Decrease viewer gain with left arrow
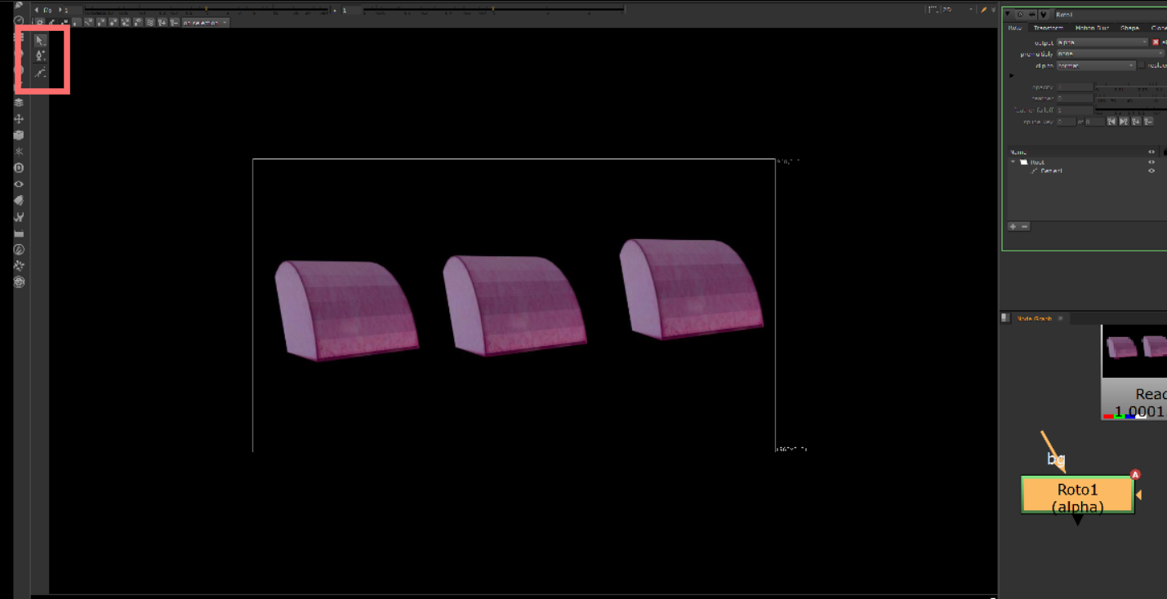 coord(36,10)
